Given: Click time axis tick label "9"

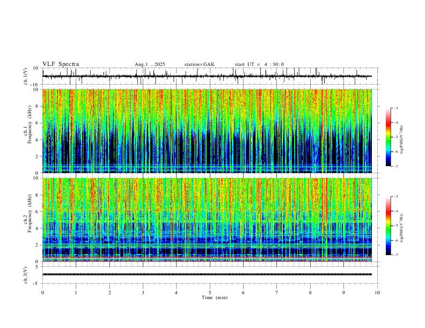Looking at the screenshot, I should (343, 293).
